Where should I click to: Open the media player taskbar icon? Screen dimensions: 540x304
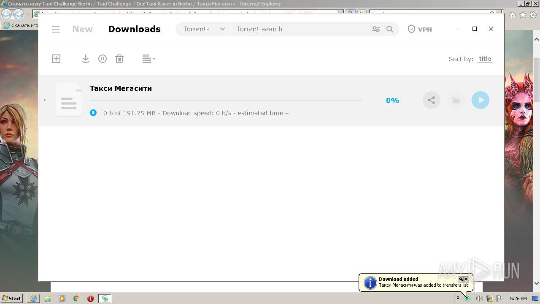pos(62,299)
